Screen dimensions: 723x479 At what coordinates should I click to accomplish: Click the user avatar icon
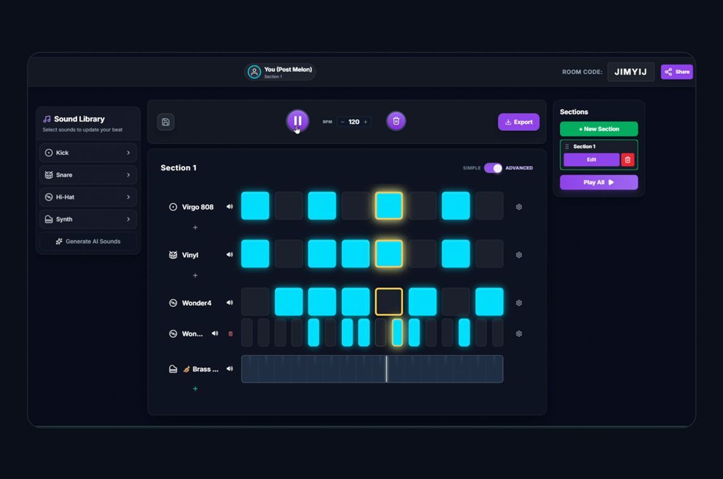(x=254, y=72)
